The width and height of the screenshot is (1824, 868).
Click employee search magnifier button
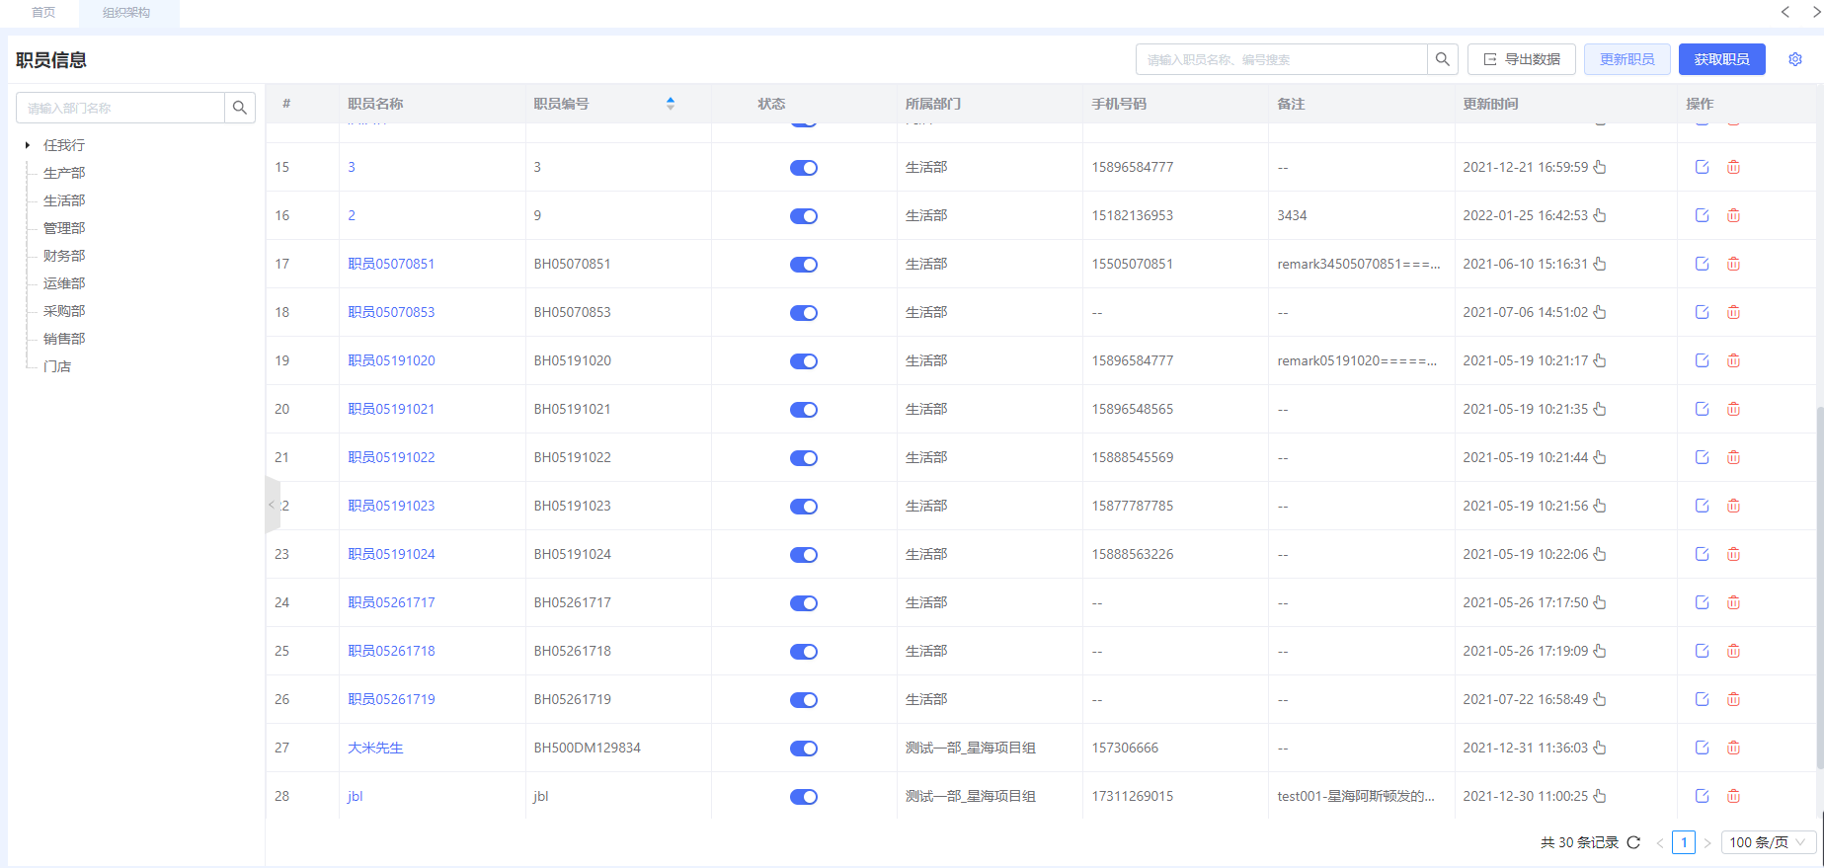(1442, 59)
